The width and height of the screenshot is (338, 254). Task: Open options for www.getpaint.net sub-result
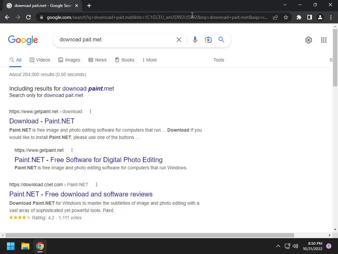(72, 150)
